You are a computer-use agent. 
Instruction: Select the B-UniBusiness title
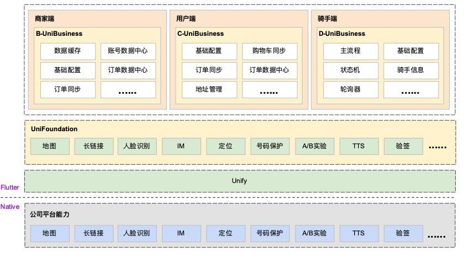tap(59, 34)
